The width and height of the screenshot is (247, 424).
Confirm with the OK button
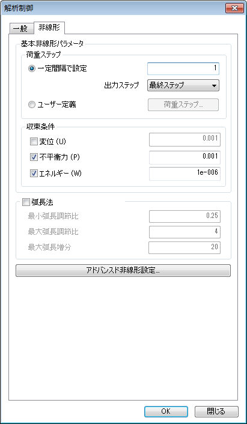(166, 411)
